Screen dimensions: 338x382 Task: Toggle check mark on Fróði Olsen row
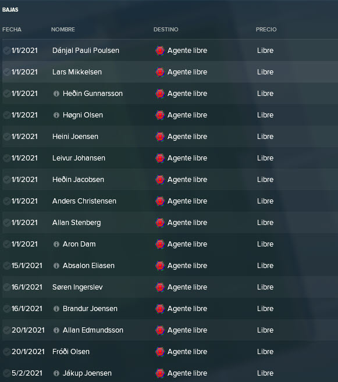6,352
